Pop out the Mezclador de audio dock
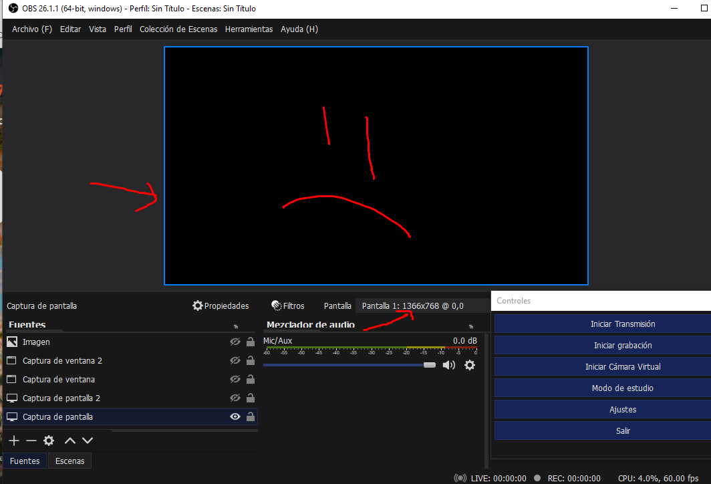The width and height of the screenshot is (711, 484). point(471,326)
